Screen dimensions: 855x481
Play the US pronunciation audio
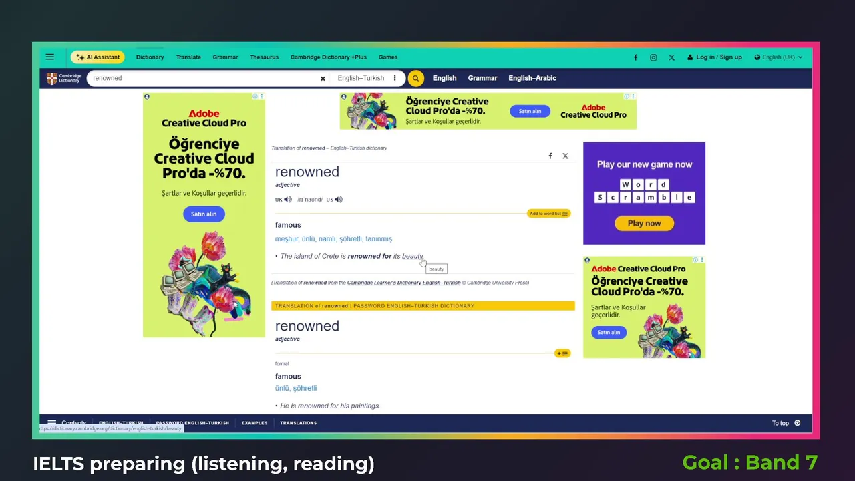[x=339, y=200]
